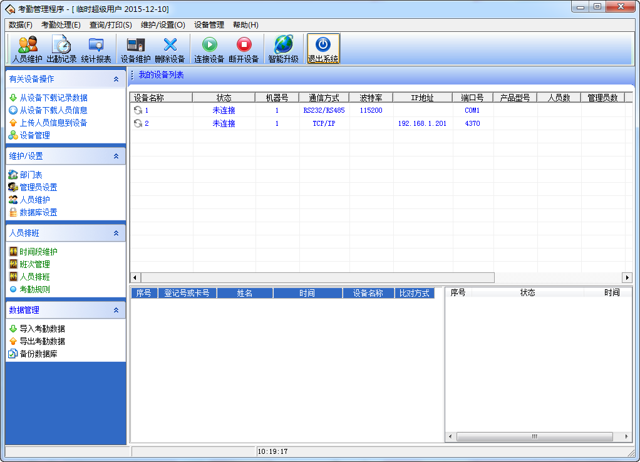Screen dimensions: 640x462
Task: Open the 考勤处理(E) menu
Action: pyautogui.click(x=61, y=25)
